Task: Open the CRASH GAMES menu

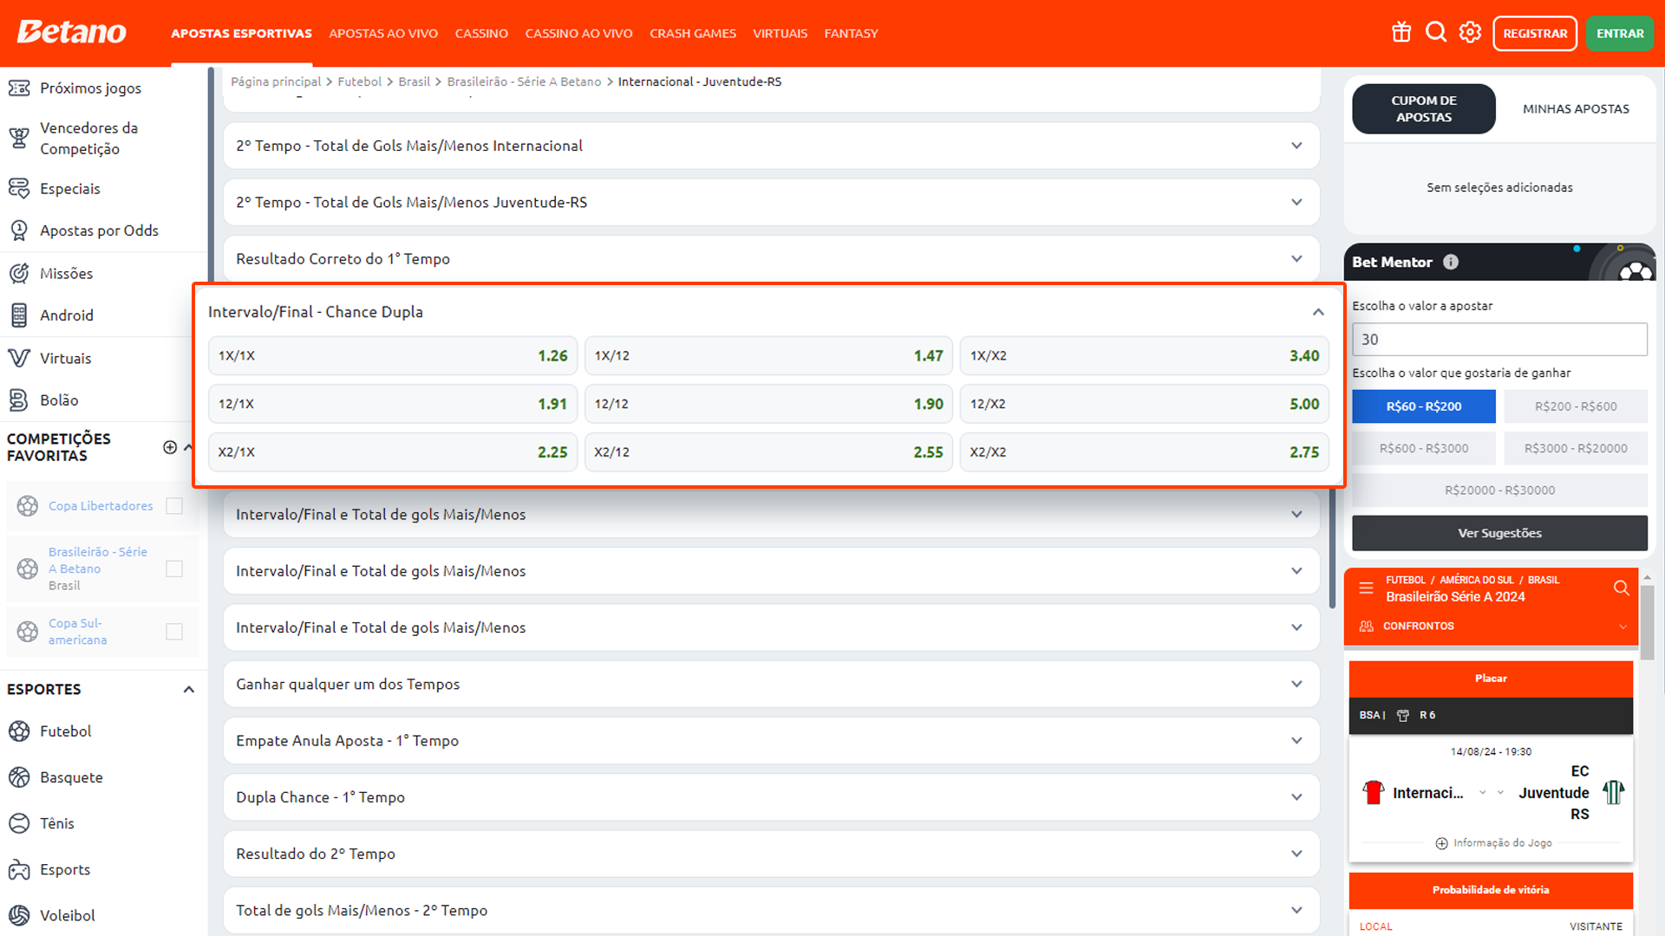Action: 693,33
